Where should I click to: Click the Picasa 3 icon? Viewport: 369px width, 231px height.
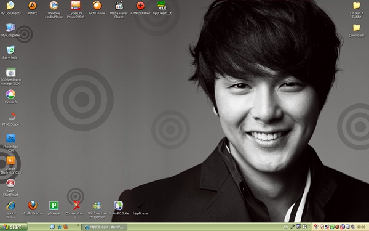click(10, 97)
